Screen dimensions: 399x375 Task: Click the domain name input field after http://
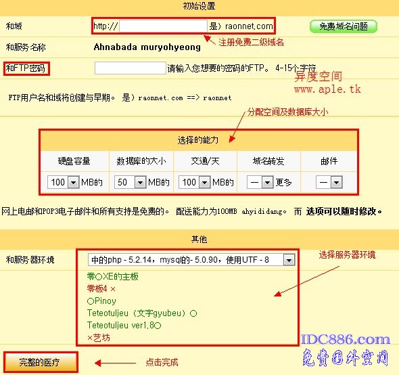click(x=163, y=26)
